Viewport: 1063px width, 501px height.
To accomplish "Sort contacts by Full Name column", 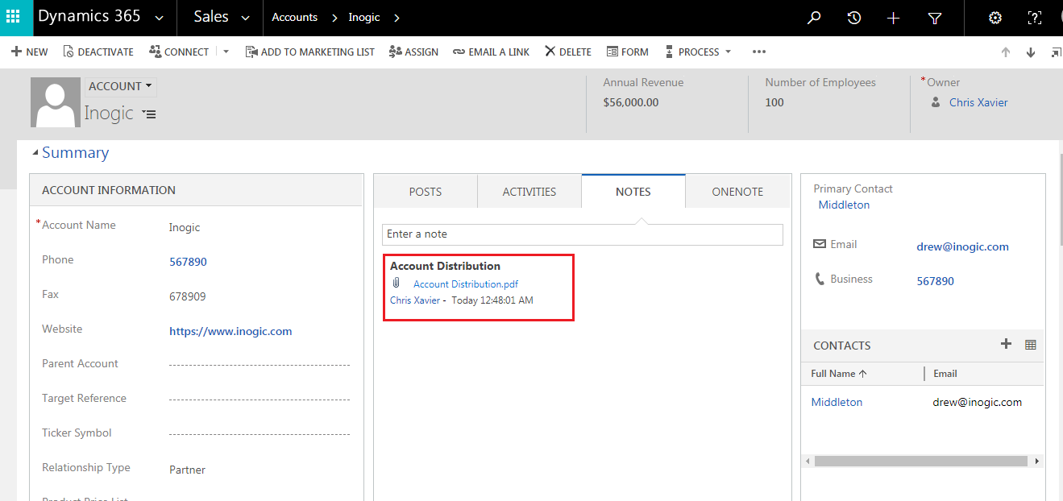I will click(839, 374).
